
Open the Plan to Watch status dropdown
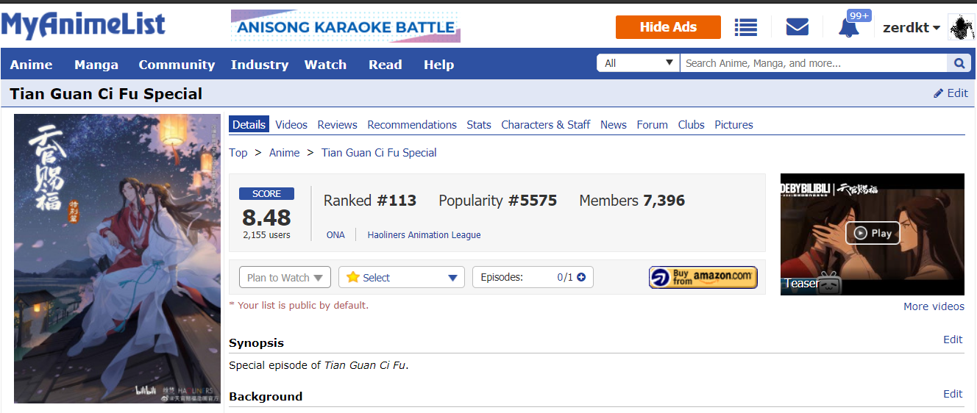[x=285, y=277]
